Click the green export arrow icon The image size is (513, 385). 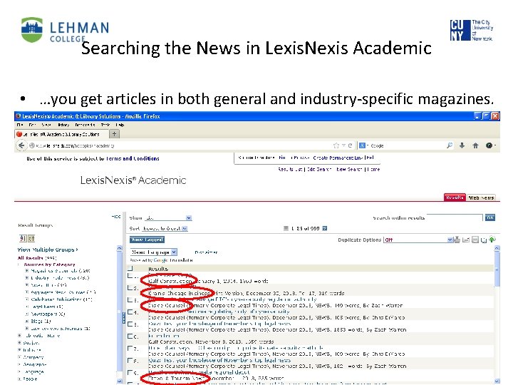coord(492,240)
